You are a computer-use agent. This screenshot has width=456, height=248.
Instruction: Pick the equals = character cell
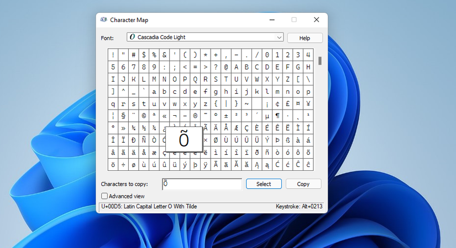(x=195, y=67)
